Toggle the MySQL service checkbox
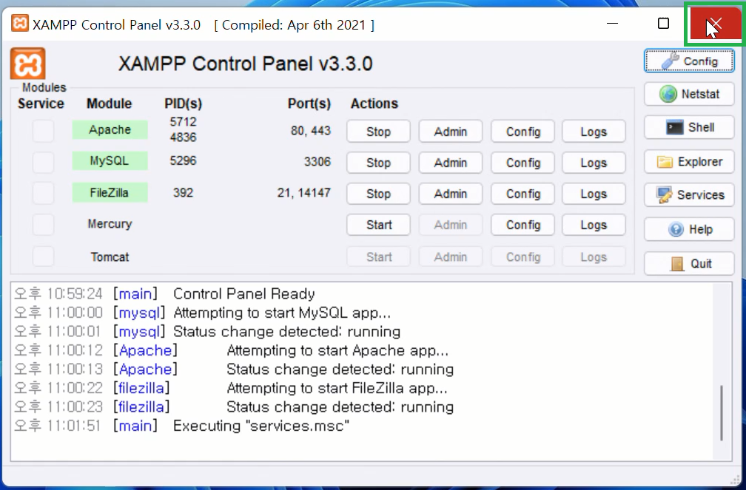 43,162
